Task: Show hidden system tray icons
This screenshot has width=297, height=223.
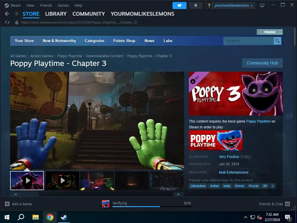Action: (x=245, y=217)
